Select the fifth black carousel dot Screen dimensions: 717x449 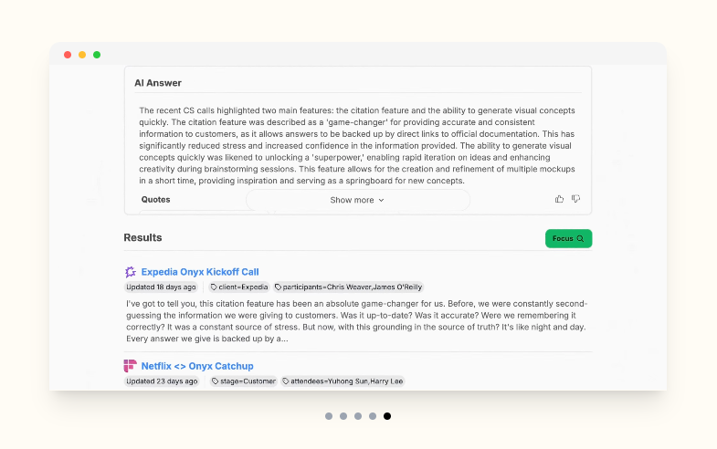[387, 416]
